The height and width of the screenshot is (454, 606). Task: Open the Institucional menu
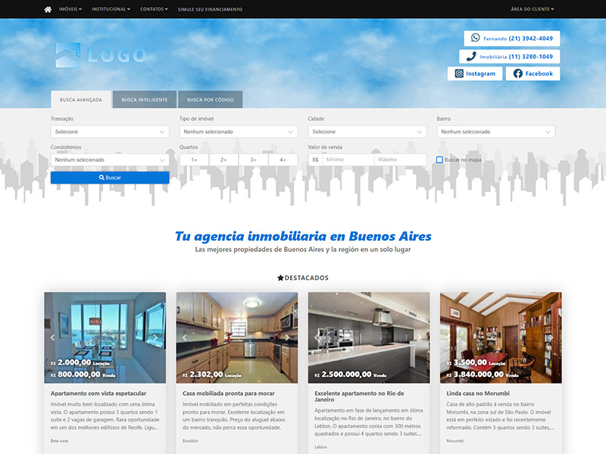tap(111, 9)
